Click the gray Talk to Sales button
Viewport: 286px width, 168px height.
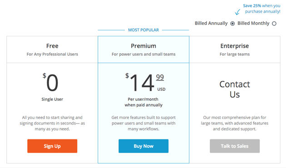[x=235, y=146]
